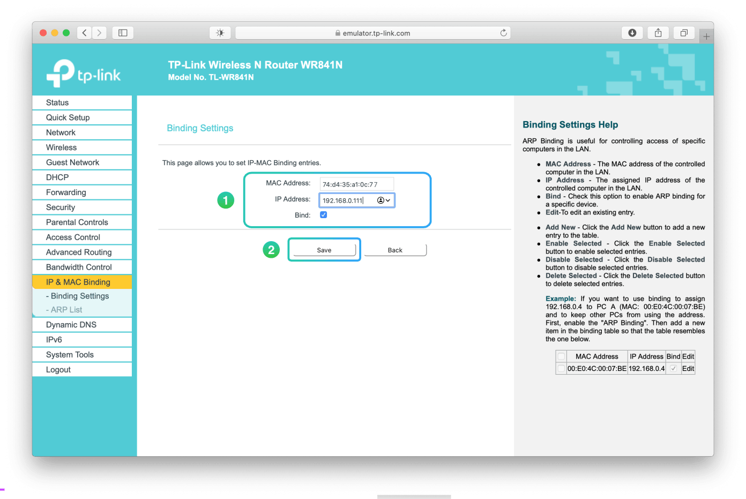The height and width of the screenshot is (499, 746).
Task: Click Edit link in example table row
Action: [688, 369]
